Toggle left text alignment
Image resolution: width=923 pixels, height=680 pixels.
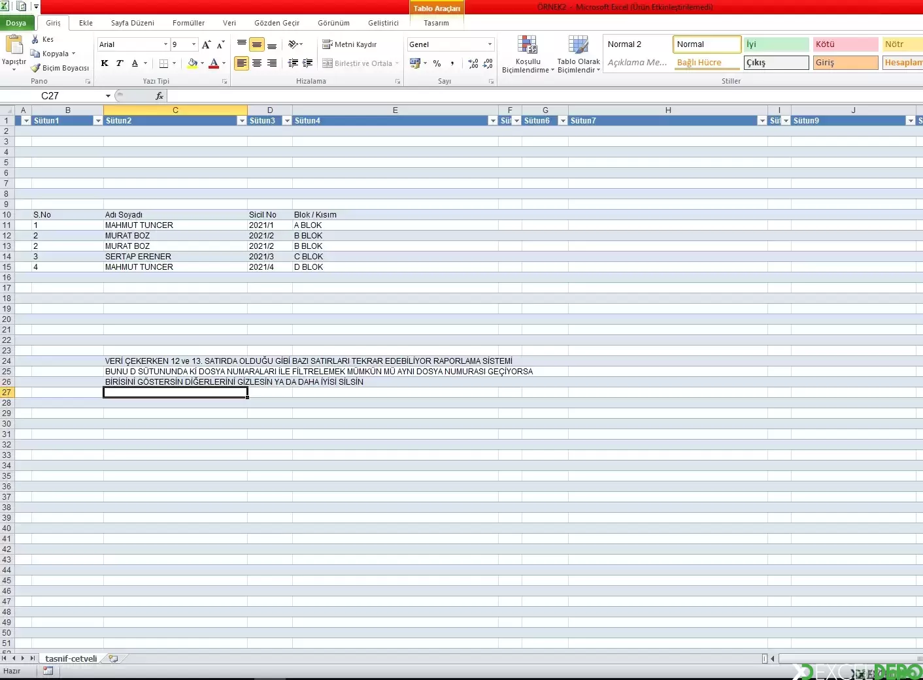click(242, 63)
